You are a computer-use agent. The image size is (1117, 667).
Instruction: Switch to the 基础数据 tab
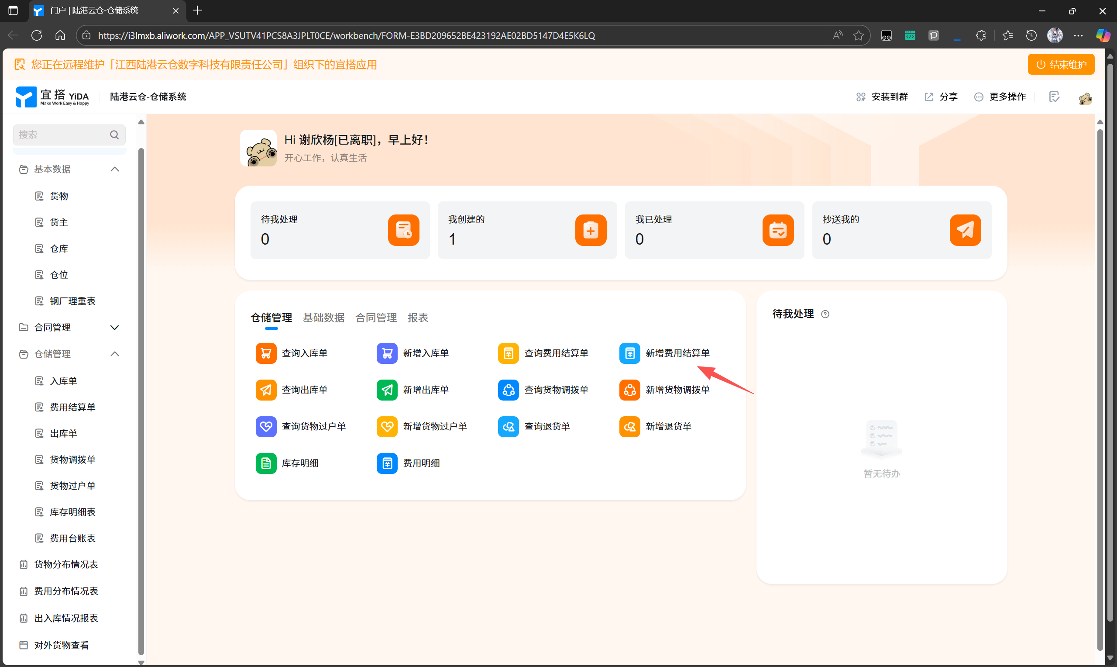coord(323,318)
